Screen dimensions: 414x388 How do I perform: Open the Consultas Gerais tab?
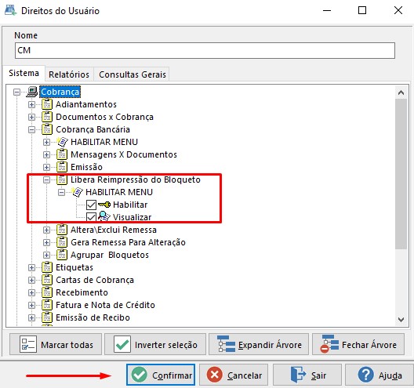[133, 74]
